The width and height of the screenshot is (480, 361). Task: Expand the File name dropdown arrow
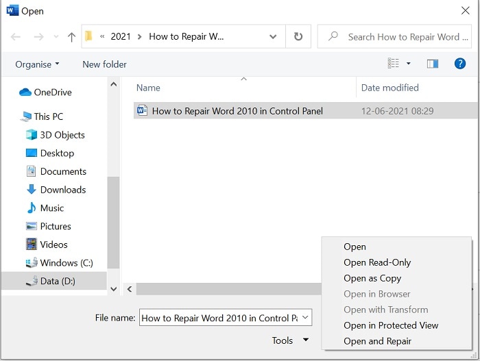coord(306,317)
